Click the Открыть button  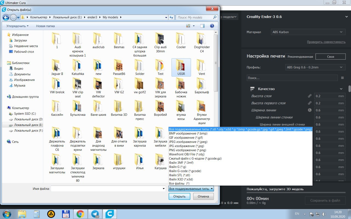[x=179, y=196]
